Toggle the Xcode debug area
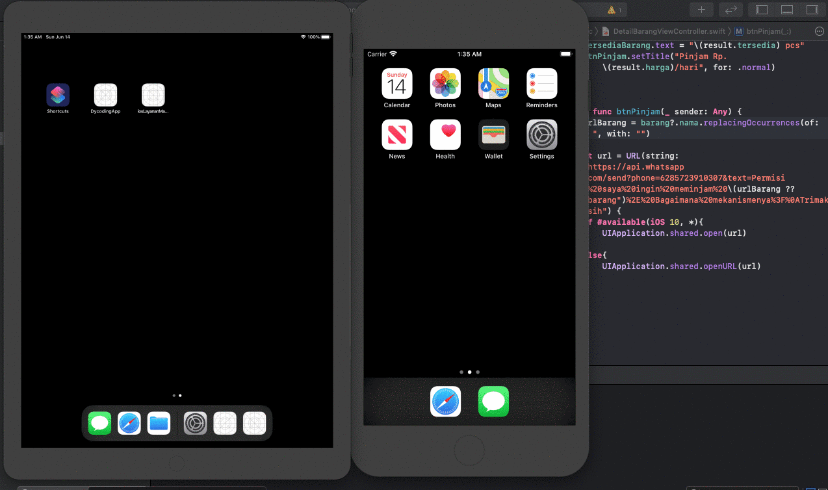 [x=787, y=10]
